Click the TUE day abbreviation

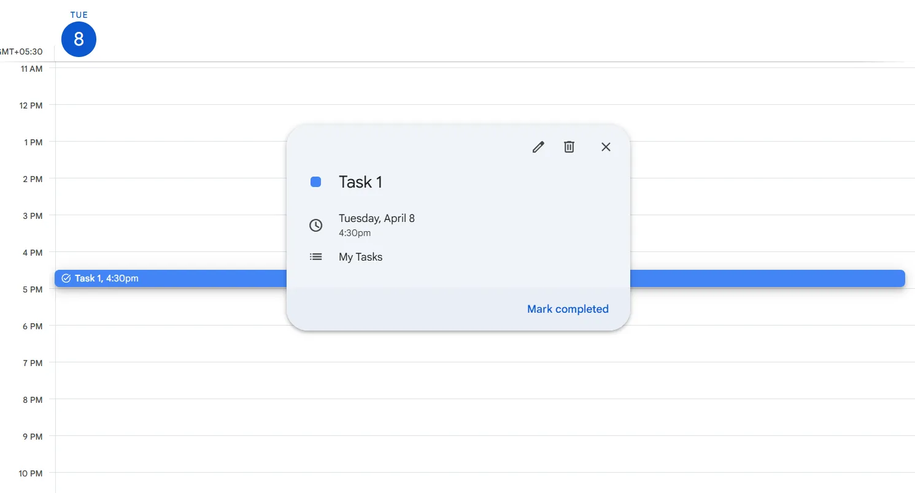79,15
